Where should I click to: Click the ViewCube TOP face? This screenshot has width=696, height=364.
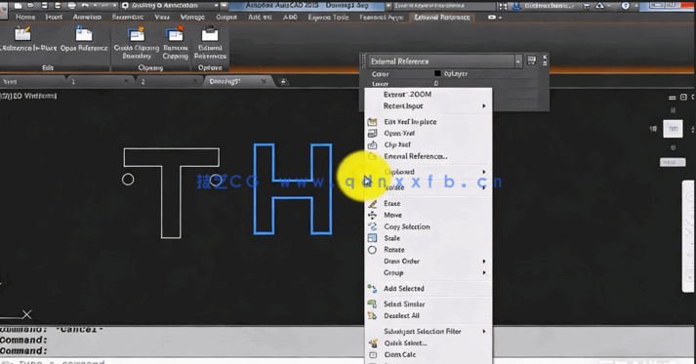pyautogui.click(x=673, y=129)
